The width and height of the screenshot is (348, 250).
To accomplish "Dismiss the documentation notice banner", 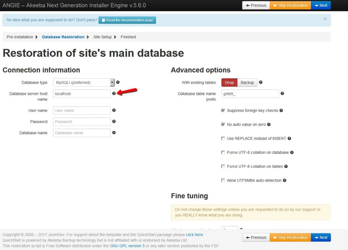I will tap(325, 18).
